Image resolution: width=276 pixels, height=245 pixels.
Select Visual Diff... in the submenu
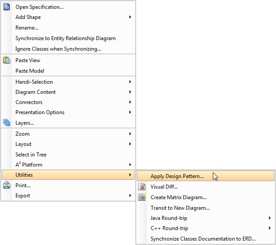[x=205, y=187]
